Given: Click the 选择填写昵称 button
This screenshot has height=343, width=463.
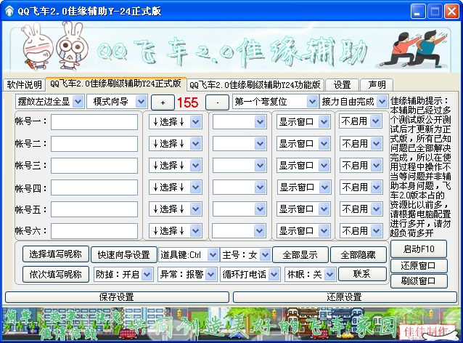Looking at the screenshot, I should tap(55, 254).
